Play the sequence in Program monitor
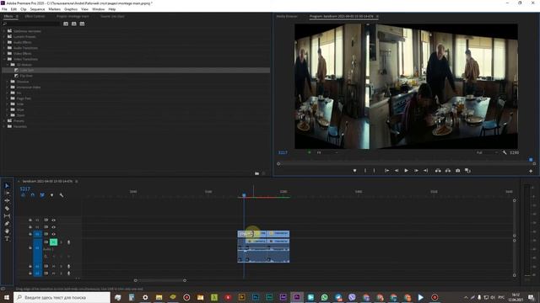The height and width of the screenshot is (303, 540). [x=407, y=171]
